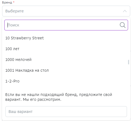The image size is (131, 121).
Task: Click the red required asterisk by Бренд
Action: [14, 2]
